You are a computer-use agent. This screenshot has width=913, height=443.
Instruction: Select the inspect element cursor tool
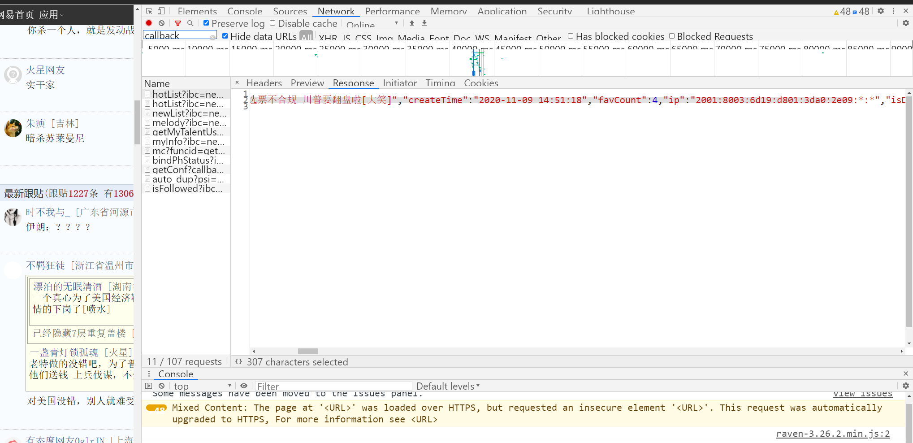[x=148, y=10]
